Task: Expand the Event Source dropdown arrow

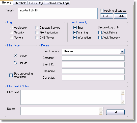Action: (x=122, y=51)
